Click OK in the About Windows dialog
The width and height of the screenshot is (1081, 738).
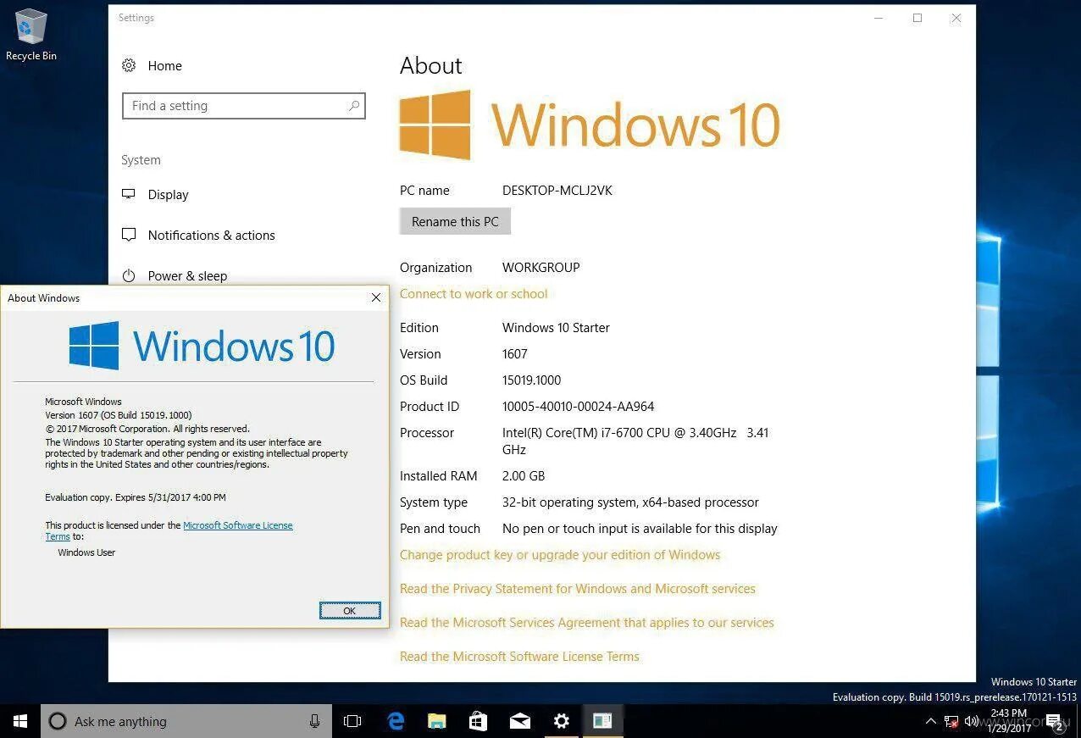click(x=350, y=610)
